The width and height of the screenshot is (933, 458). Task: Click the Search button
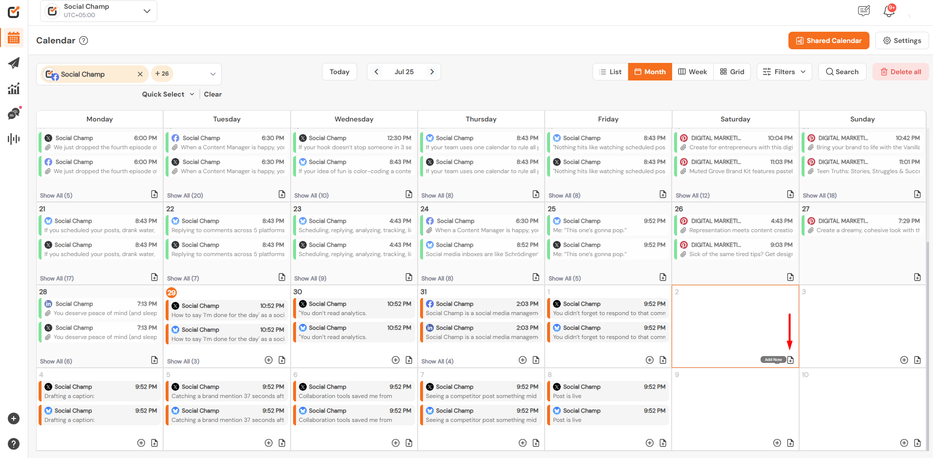pos(842,72)
